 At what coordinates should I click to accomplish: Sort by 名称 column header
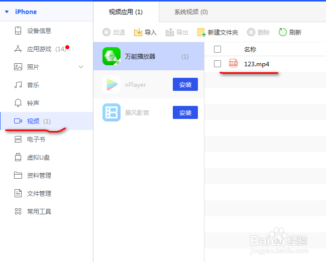coord(250,50)
